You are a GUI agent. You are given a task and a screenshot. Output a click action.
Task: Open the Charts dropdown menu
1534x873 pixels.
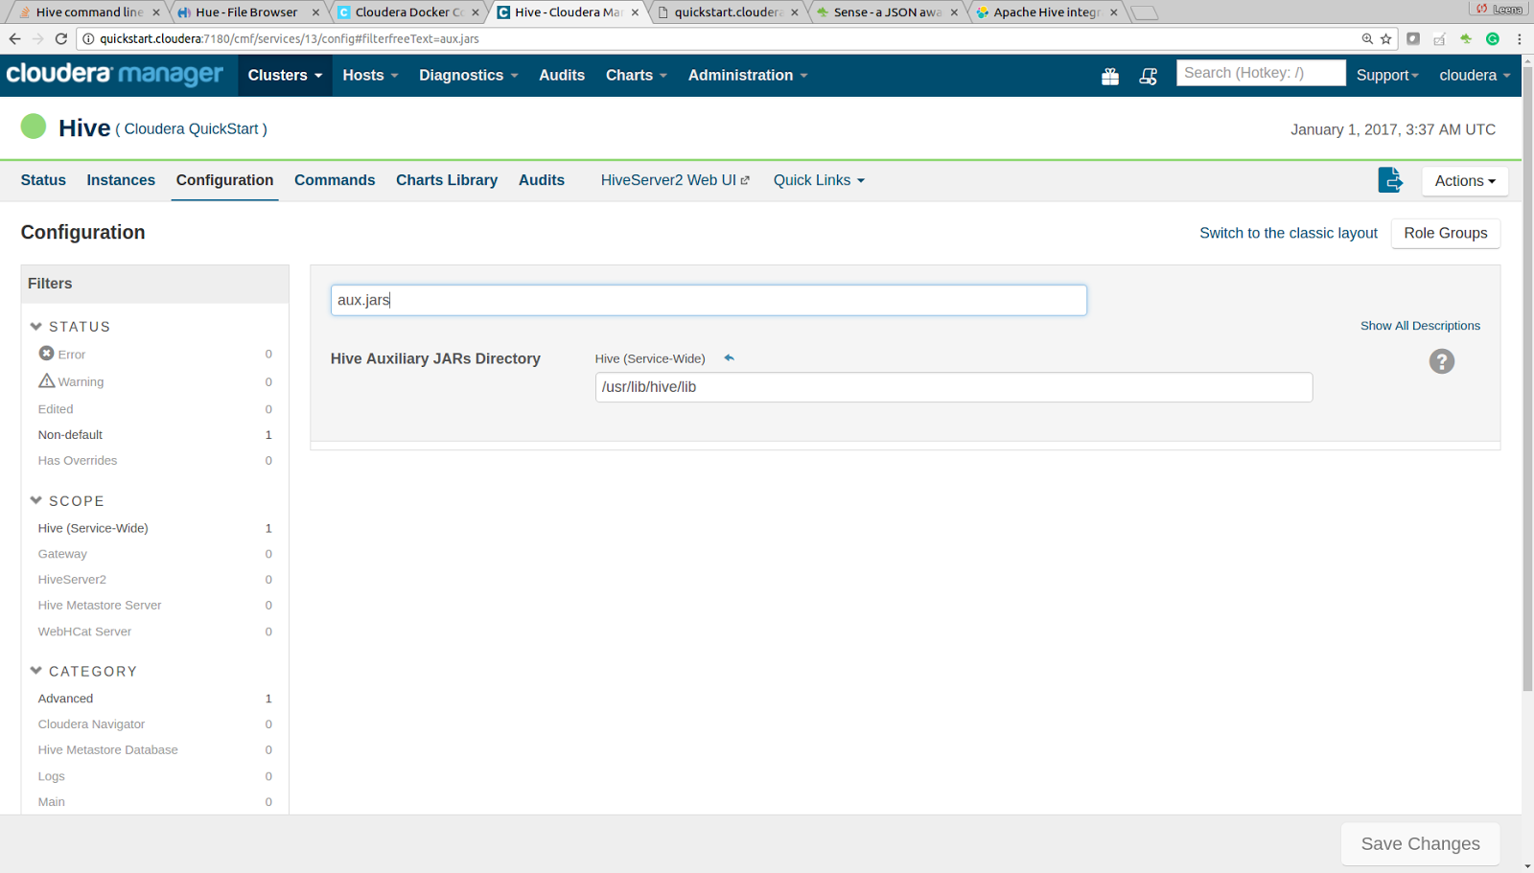(x=636, y=75)
